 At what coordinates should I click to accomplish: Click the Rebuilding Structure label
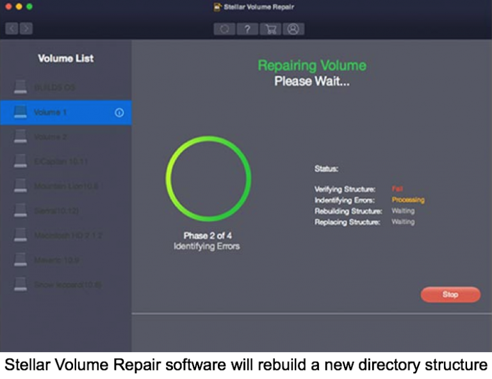click(348, 211)
